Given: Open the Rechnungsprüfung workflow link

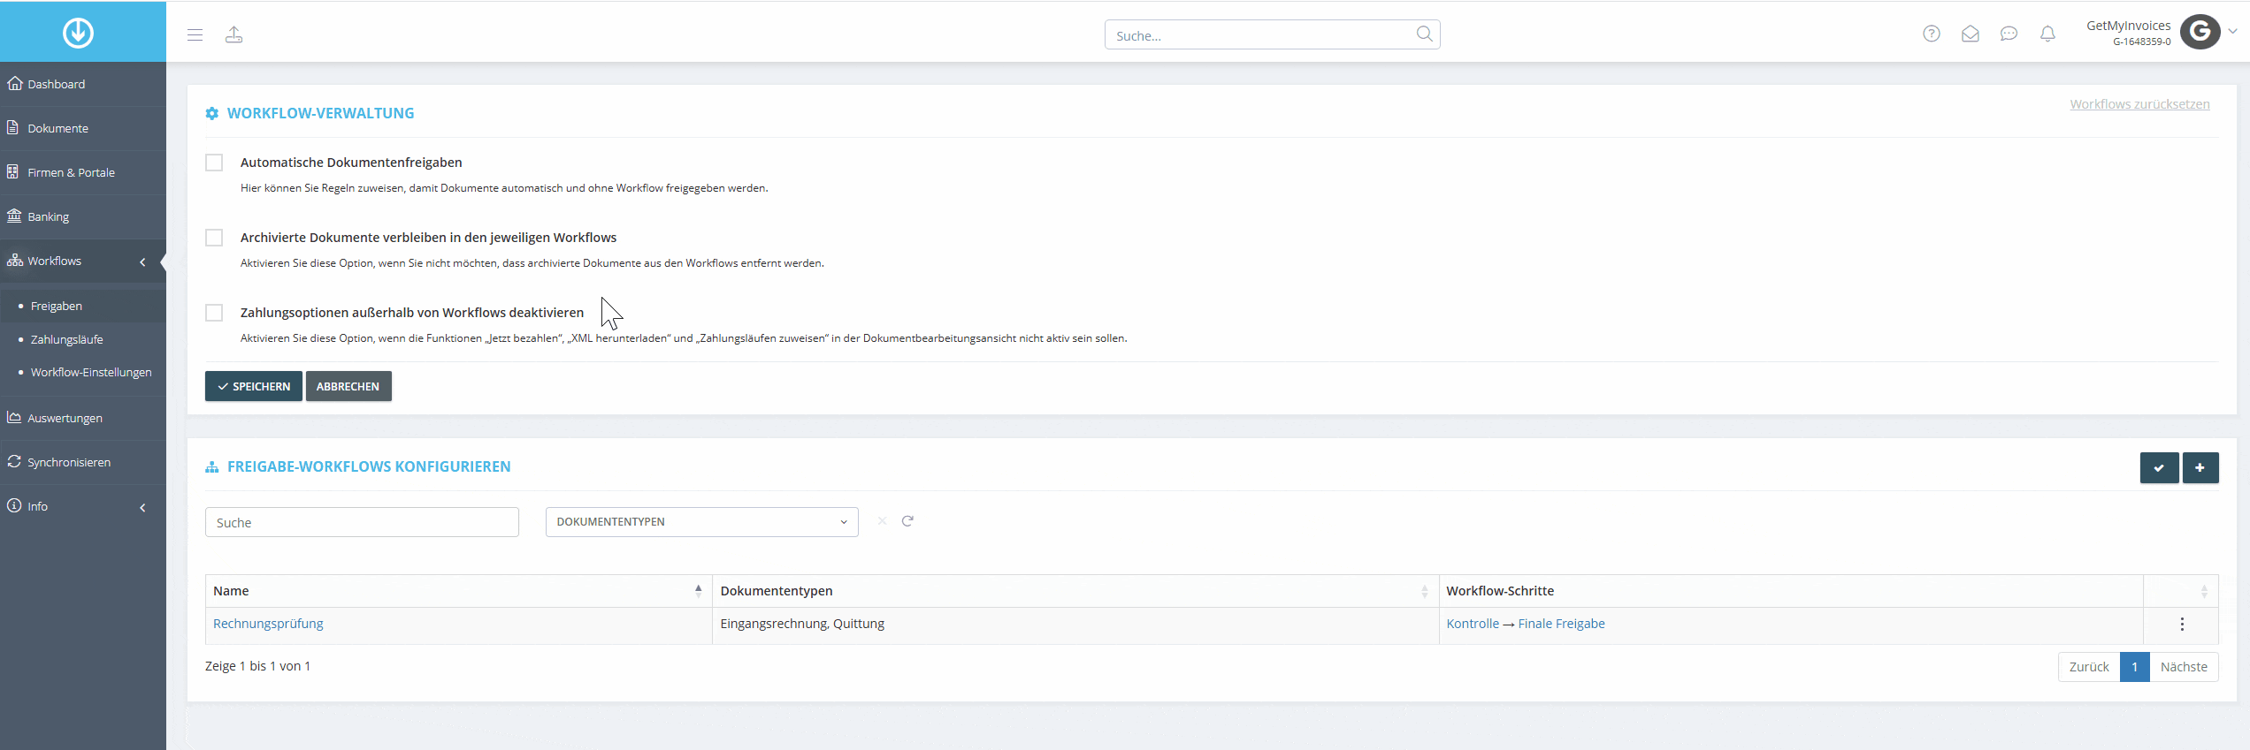Looking at the screenshot, I should [x=268, y=624].
